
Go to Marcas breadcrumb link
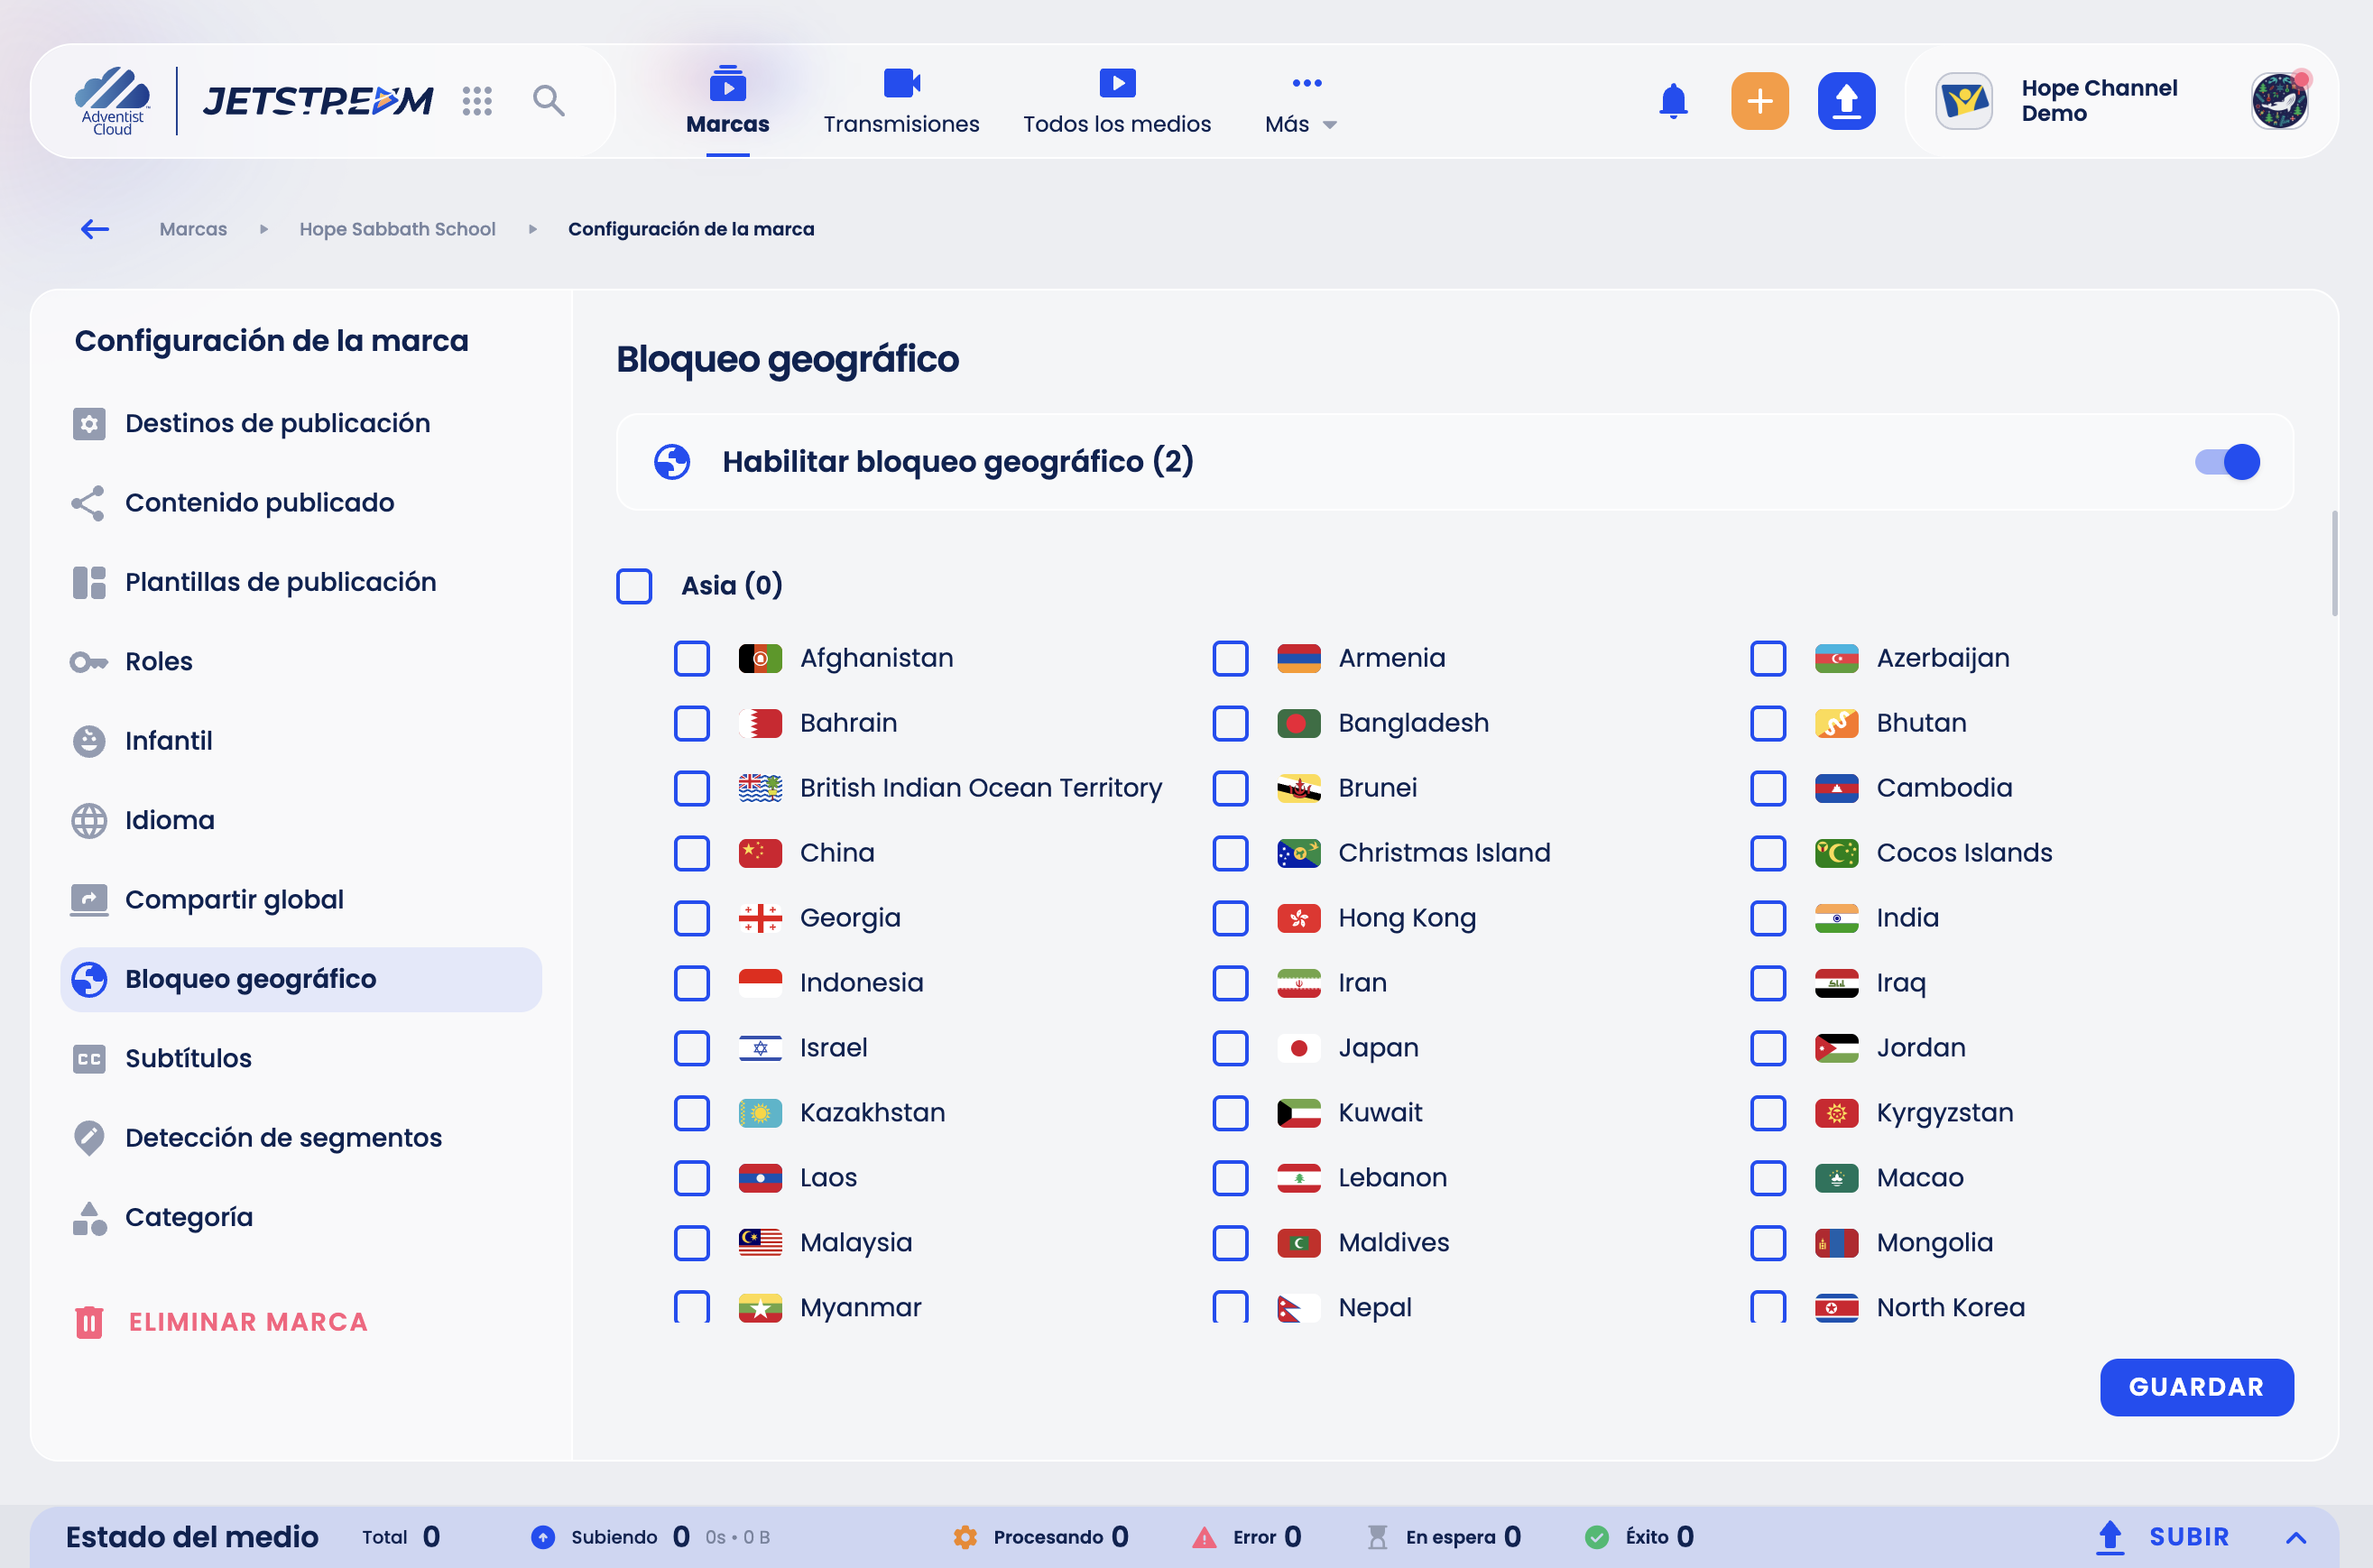click(193, 229)
